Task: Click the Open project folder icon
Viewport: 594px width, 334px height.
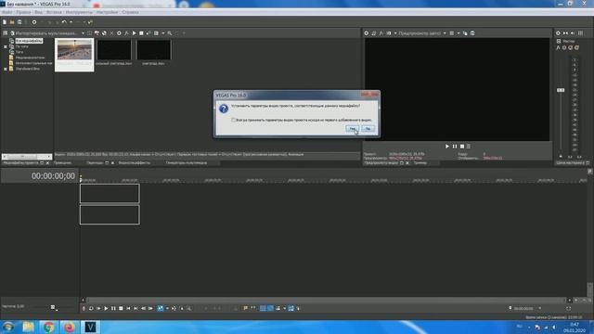Action: coord(12,22)
